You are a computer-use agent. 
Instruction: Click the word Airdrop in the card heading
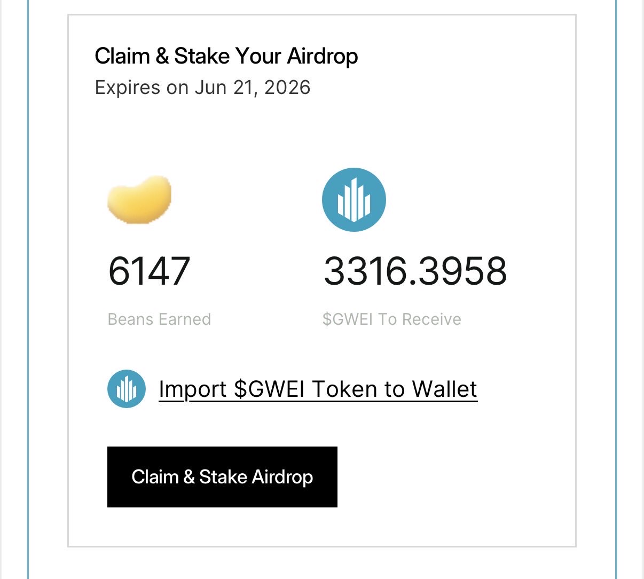point(323,56)
